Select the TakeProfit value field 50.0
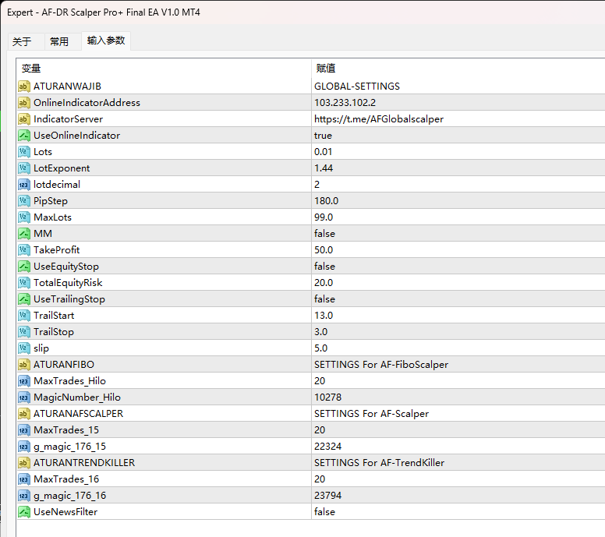Screen dimensions: 605x537 tap(324, 249)
